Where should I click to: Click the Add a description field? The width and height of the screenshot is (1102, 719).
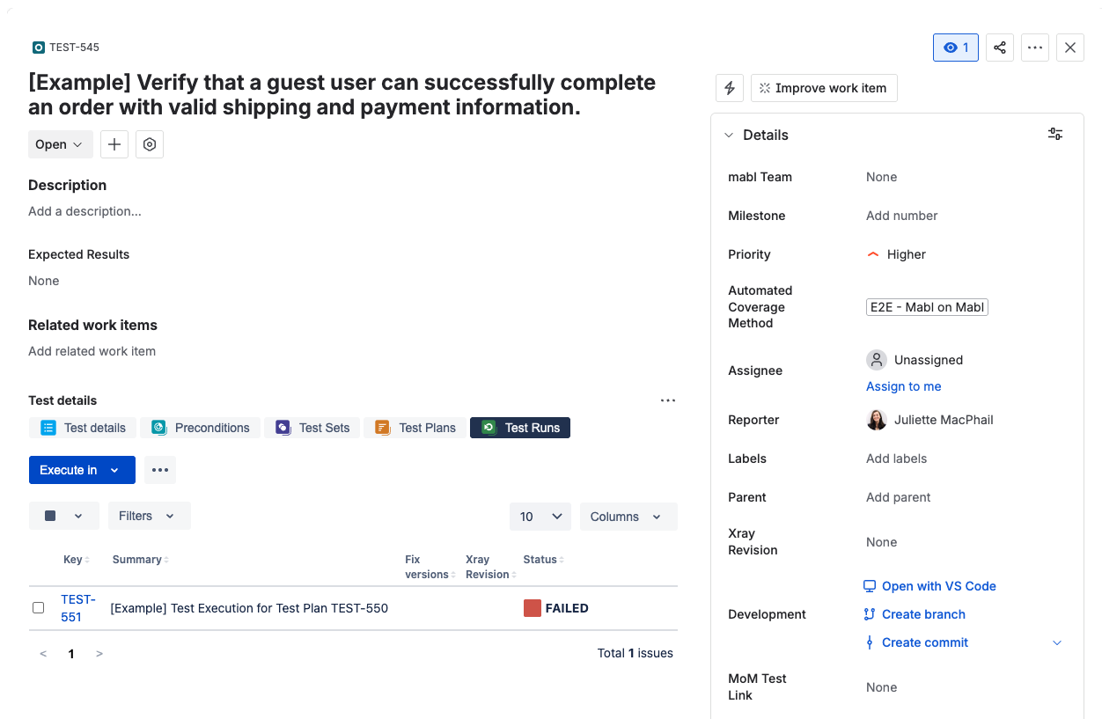84,211
